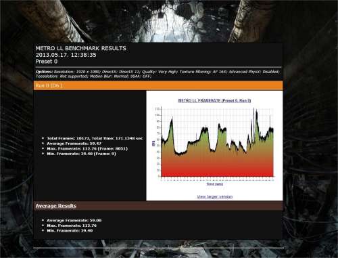
Task: Click Run 0 'Average Framerate: 59.47' line
Action: (74, 144)
